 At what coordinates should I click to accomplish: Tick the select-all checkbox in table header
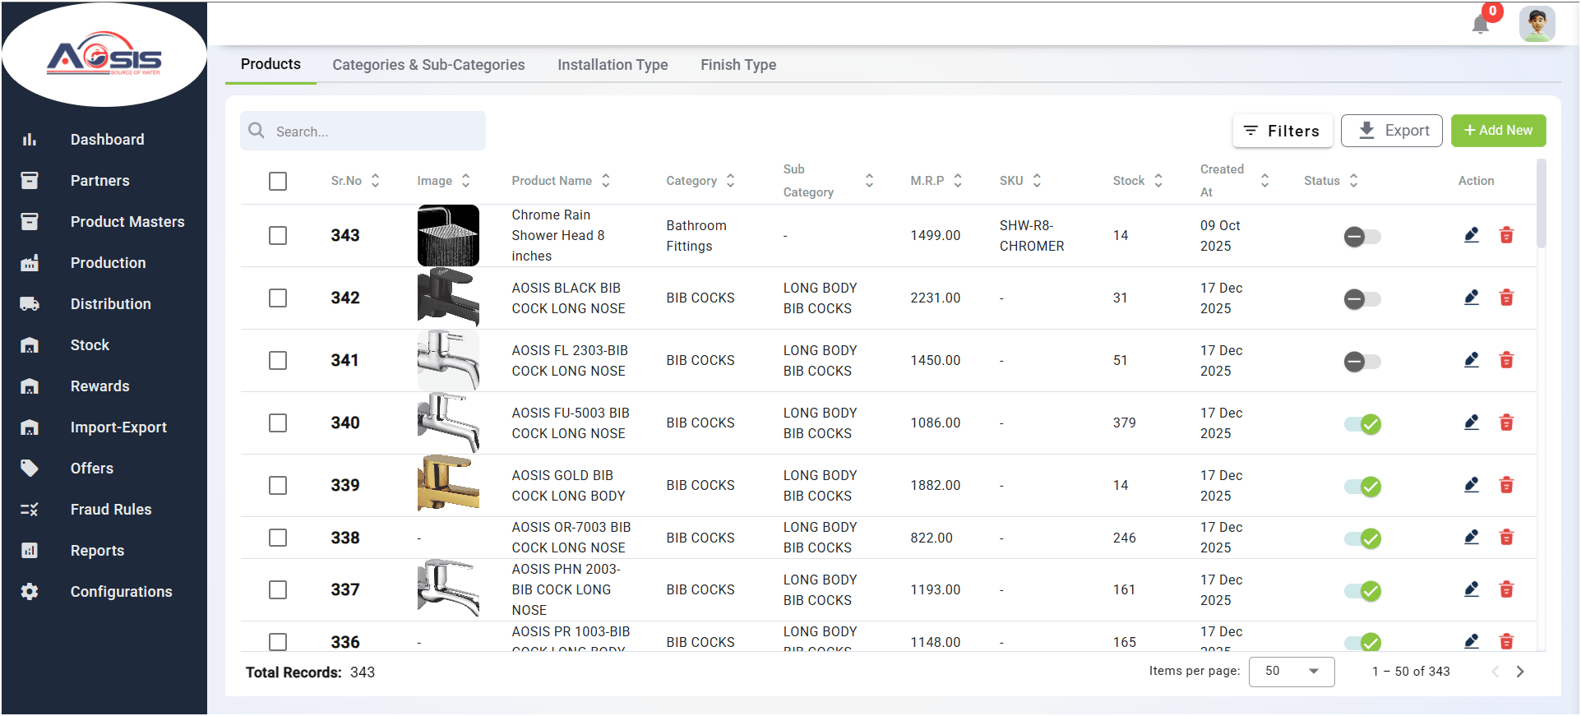tap(278, 181)
